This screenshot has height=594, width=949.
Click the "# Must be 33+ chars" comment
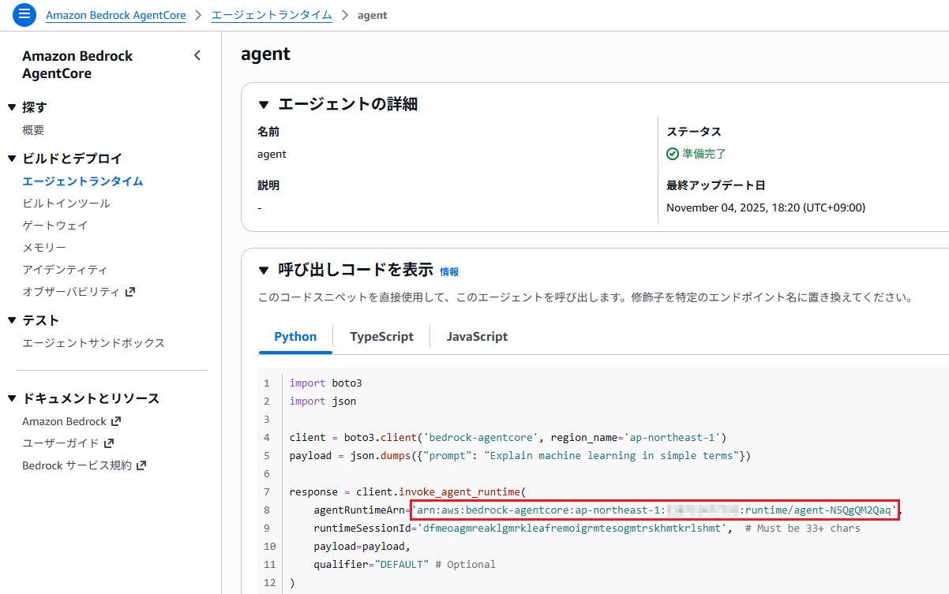(x=802, y=528)
